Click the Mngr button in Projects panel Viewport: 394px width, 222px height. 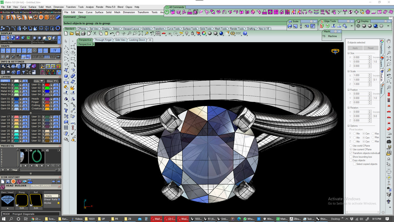(x=15, y=170)
